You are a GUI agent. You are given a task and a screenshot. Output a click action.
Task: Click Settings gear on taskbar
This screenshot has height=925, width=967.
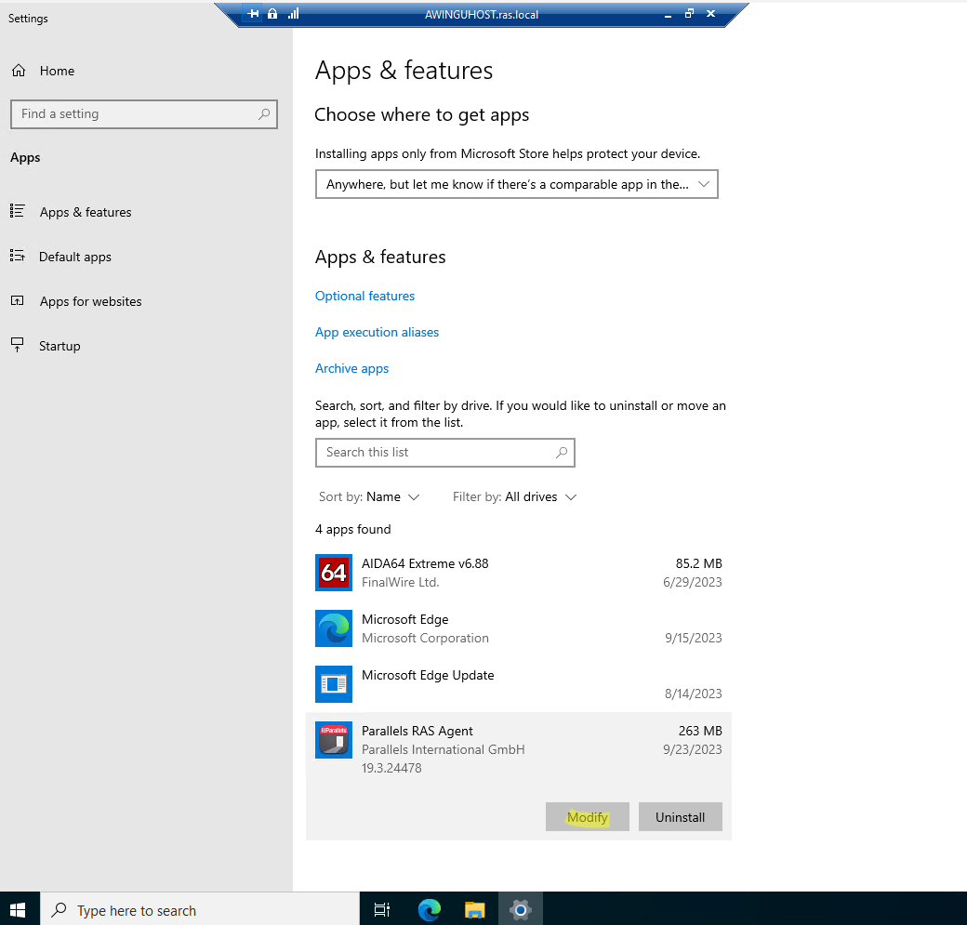(x=521, y=909)
